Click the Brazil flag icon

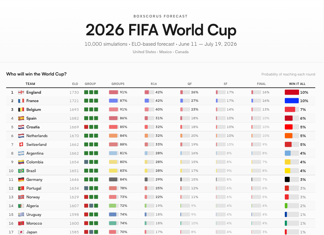[x=21, y=171]
